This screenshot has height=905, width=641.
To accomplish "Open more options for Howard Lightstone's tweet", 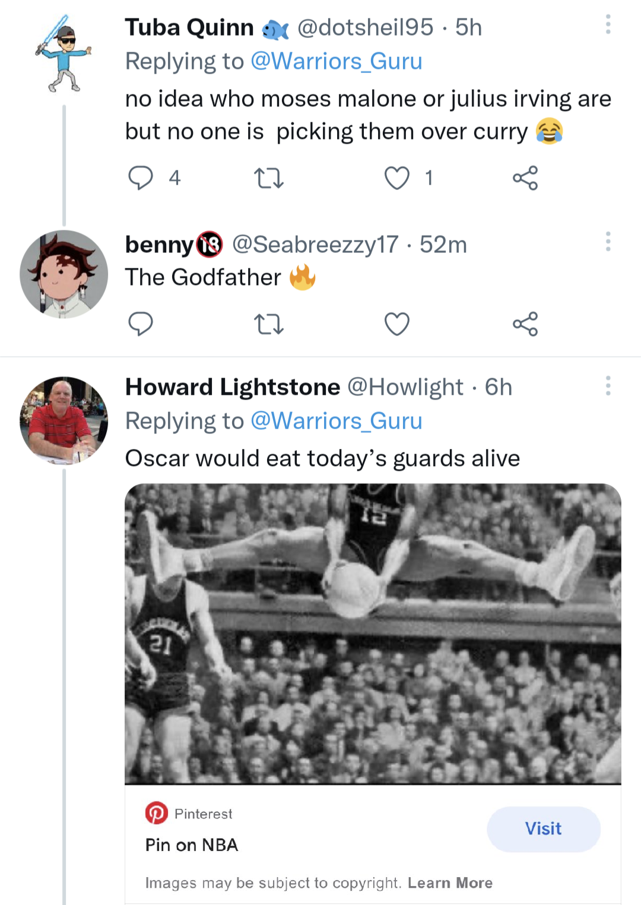I will pos(608,386).
